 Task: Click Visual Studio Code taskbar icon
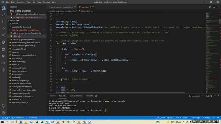[47, 122]
